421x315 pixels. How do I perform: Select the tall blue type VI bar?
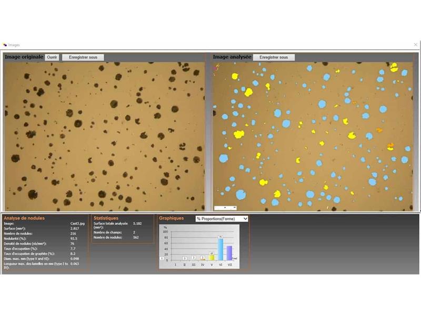(x=220, y=249)
